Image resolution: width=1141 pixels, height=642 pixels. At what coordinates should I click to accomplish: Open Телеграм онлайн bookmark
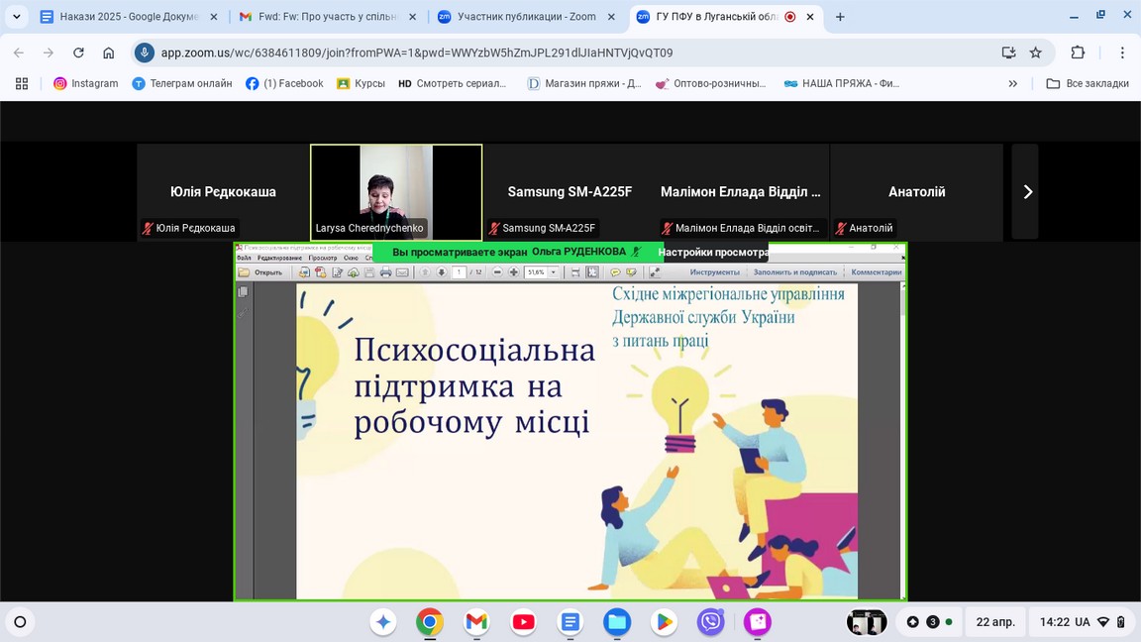pos(182,83)
